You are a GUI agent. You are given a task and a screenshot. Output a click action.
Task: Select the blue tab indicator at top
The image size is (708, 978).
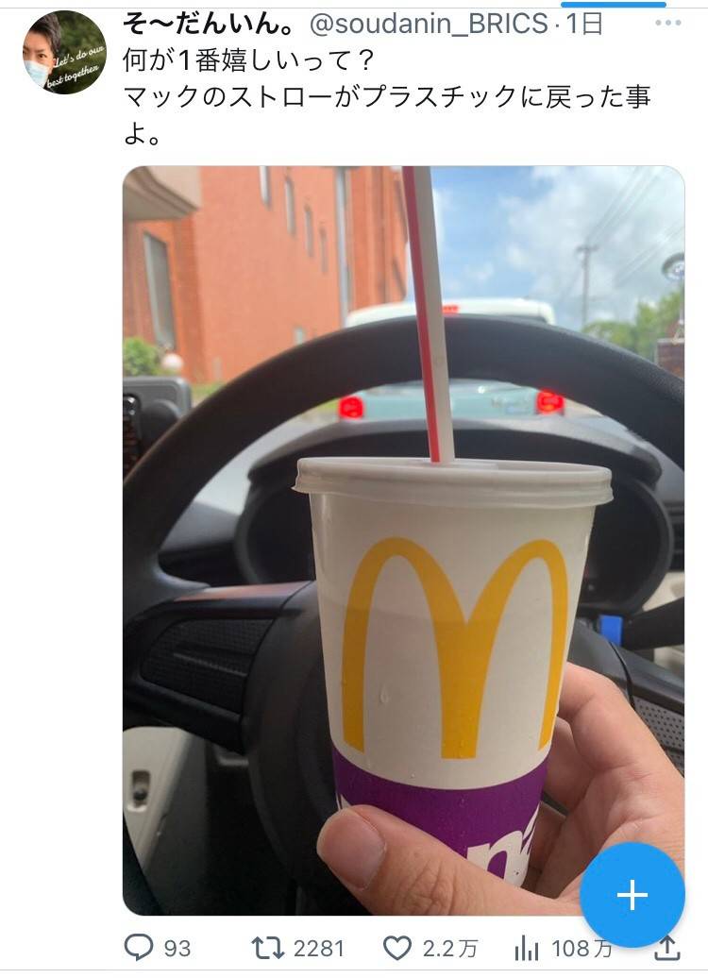click(x=614, y=4)
